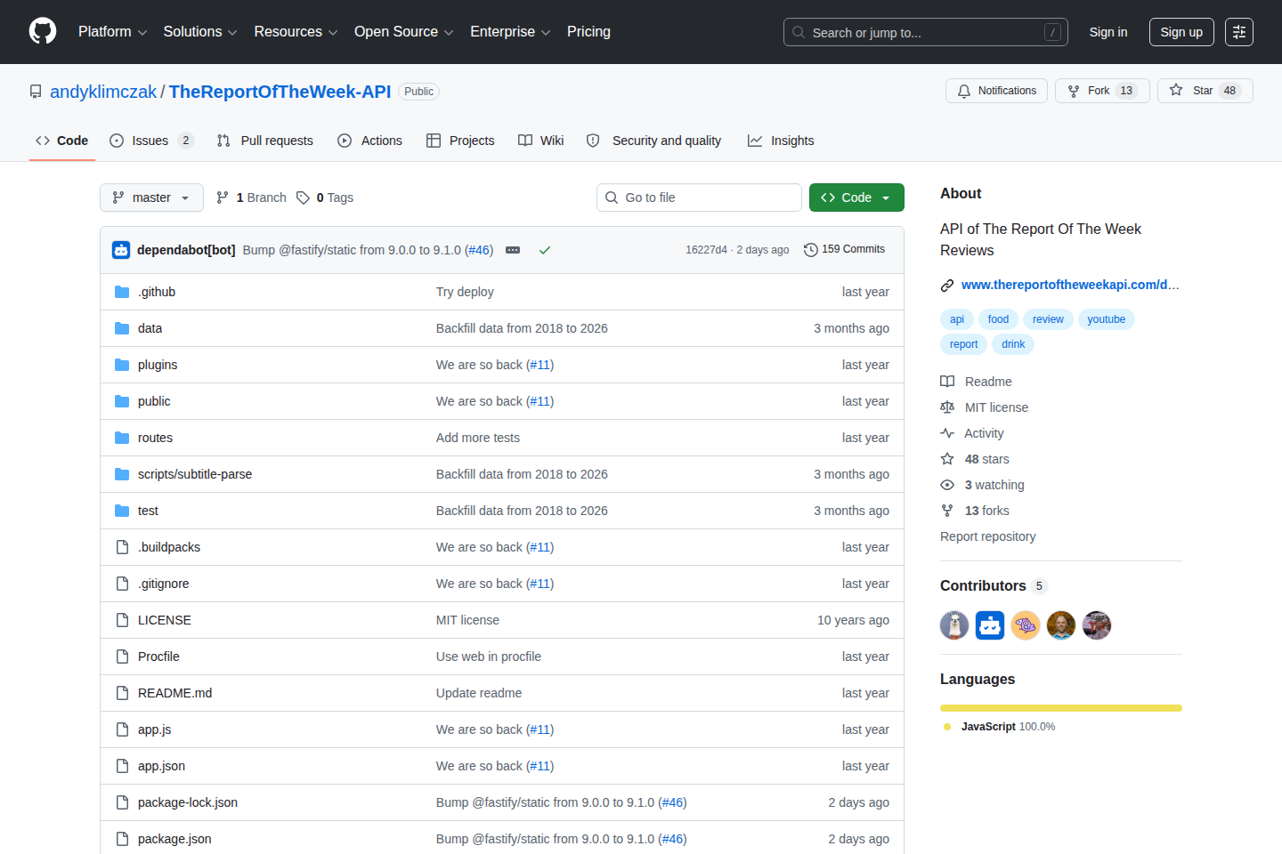Screen dimensions: 1282x854
Task: Open the Platform menu dropdown
Action: (111, 31)
